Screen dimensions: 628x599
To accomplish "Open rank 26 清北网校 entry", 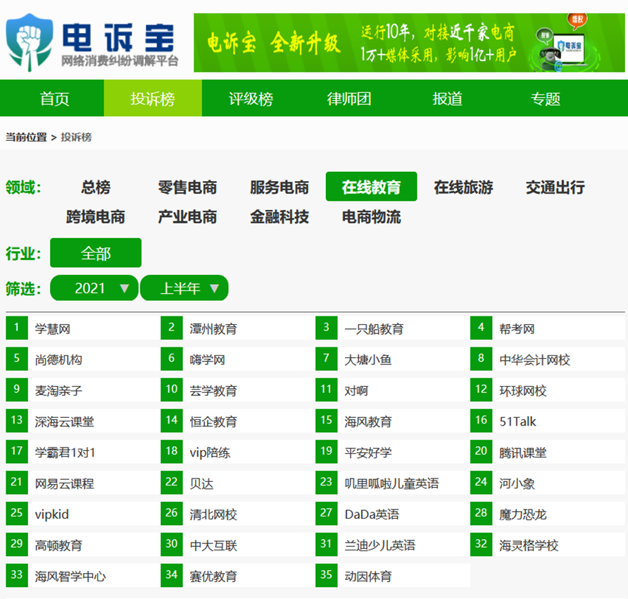I will coord(238,513).
